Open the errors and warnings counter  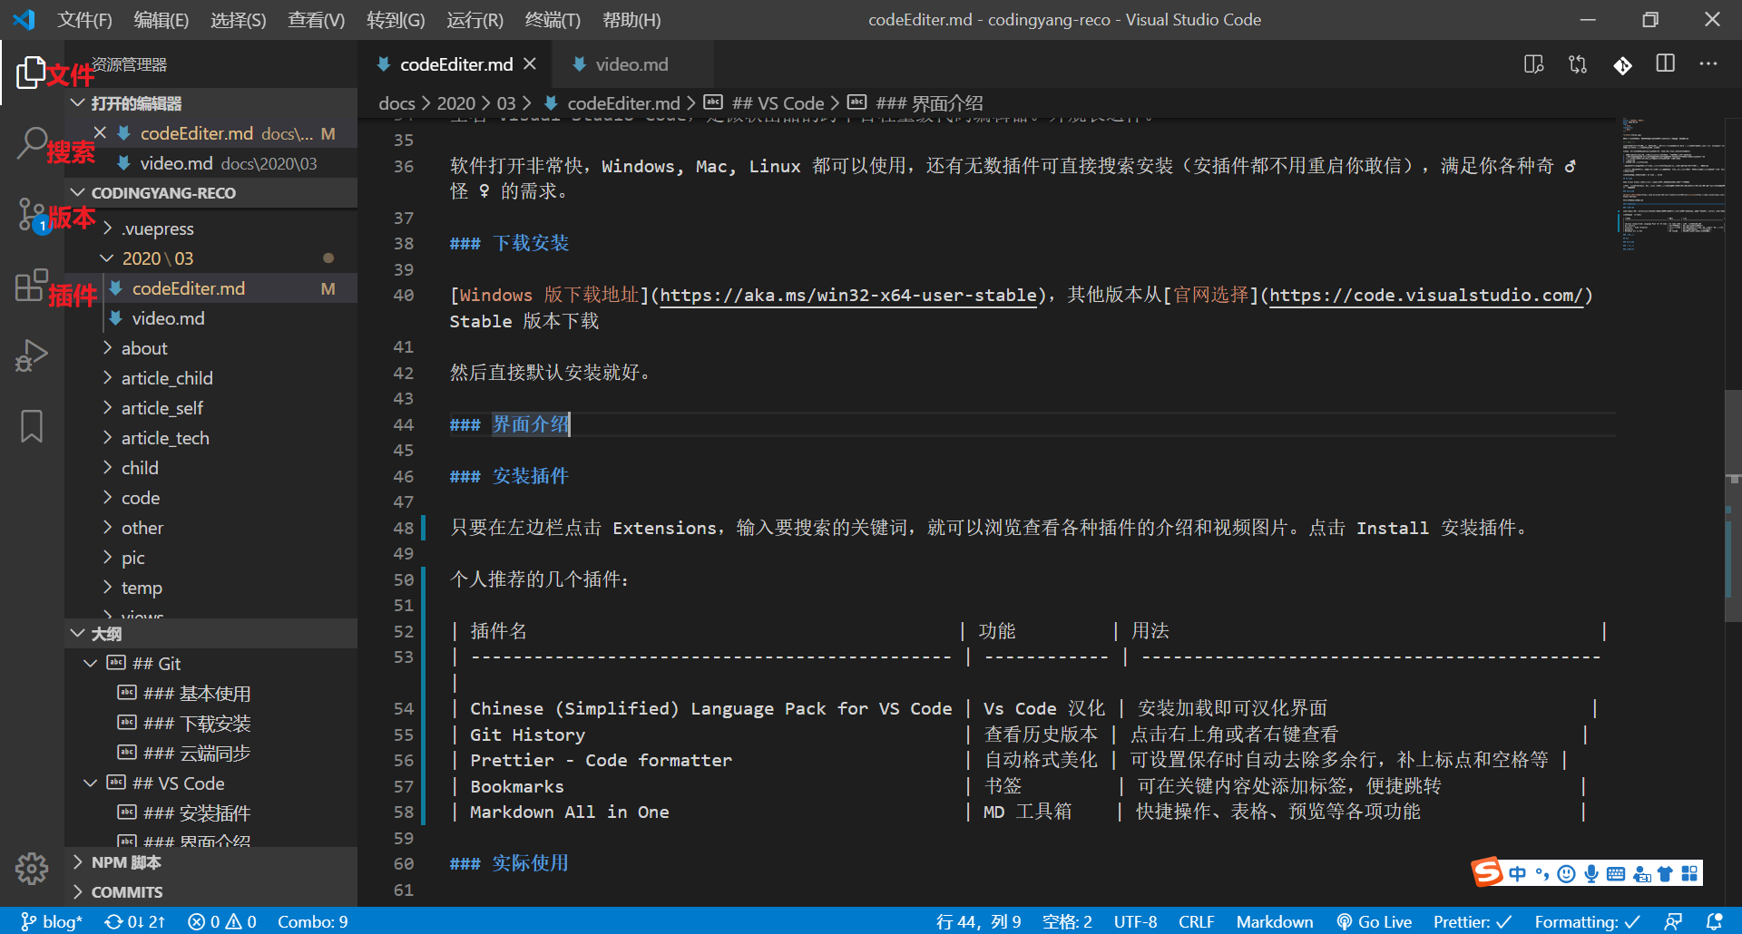click(x=222, y=921)
